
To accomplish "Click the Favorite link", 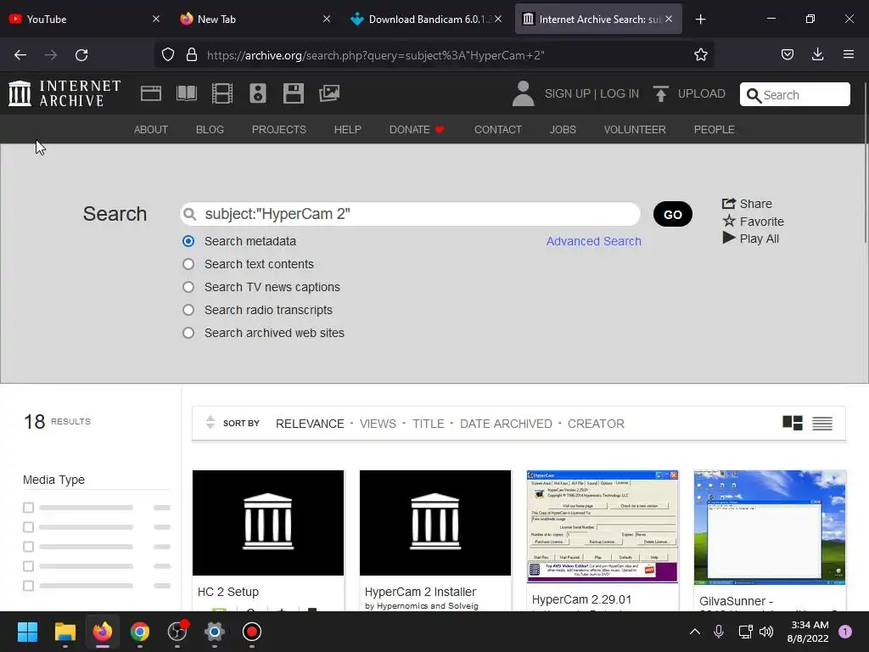I will point(754,222).
